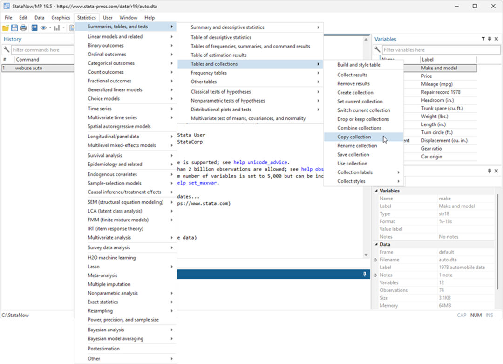Click the help obs link in Results
The height and width of the screenshot is (364, 503).
(x=312, y=169)
